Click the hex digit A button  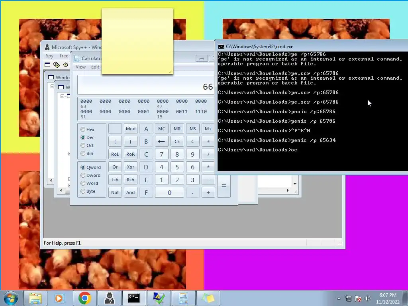(146, 129)
